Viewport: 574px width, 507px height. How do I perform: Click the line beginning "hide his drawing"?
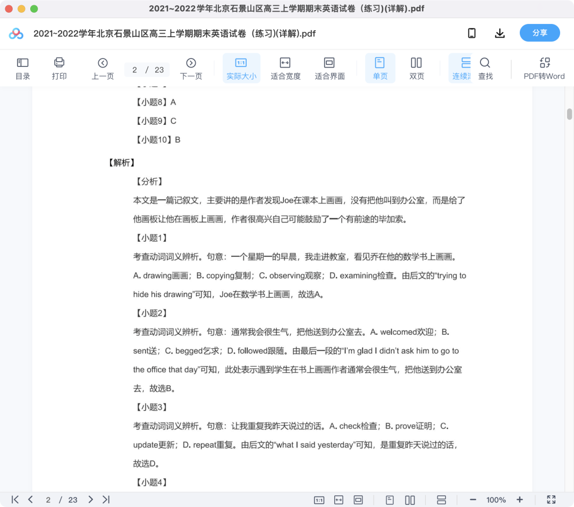point(229,294)
